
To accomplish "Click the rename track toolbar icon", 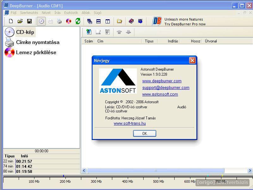I will point(98,32).
